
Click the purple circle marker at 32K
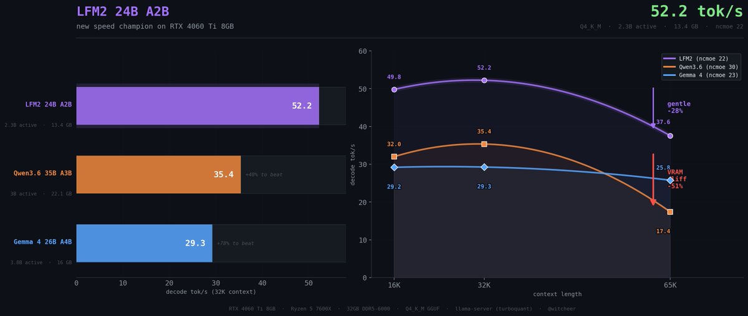click(x=484, y=80)
